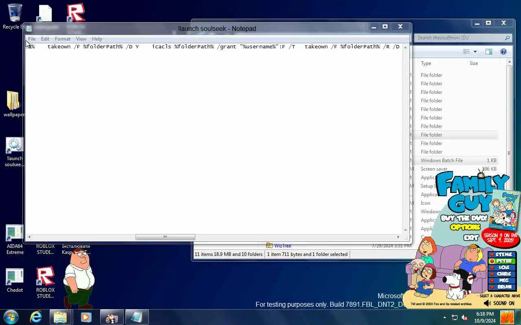Screen dimensions: 521x325
Task: Toggle the SOUND ON speaker control
Action: (499, 303)
